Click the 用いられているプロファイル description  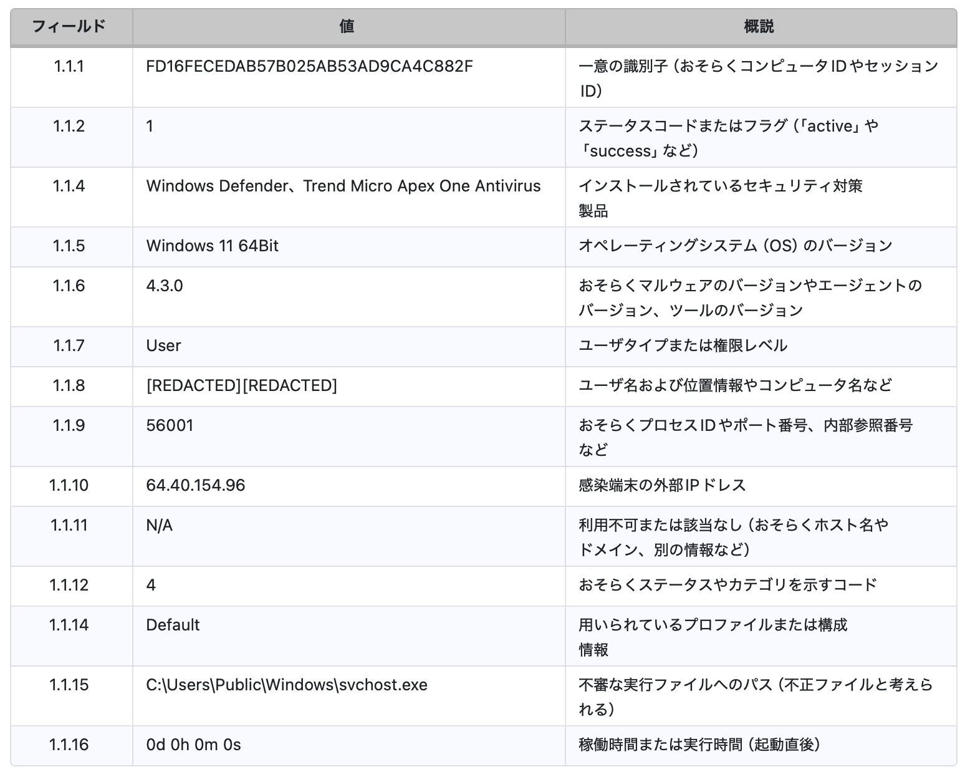click(713, 637)
